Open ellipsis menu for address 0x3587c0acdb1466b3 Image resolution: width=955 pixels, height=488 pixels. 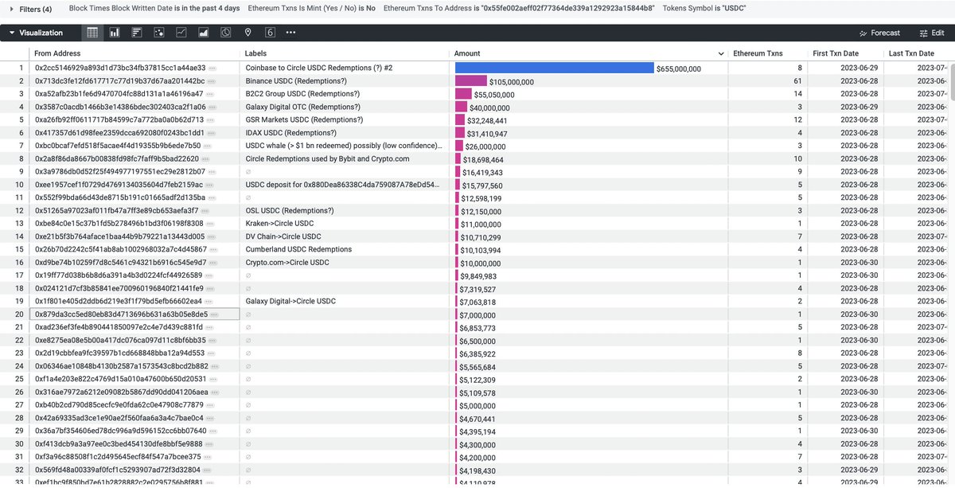click(212, 107)
